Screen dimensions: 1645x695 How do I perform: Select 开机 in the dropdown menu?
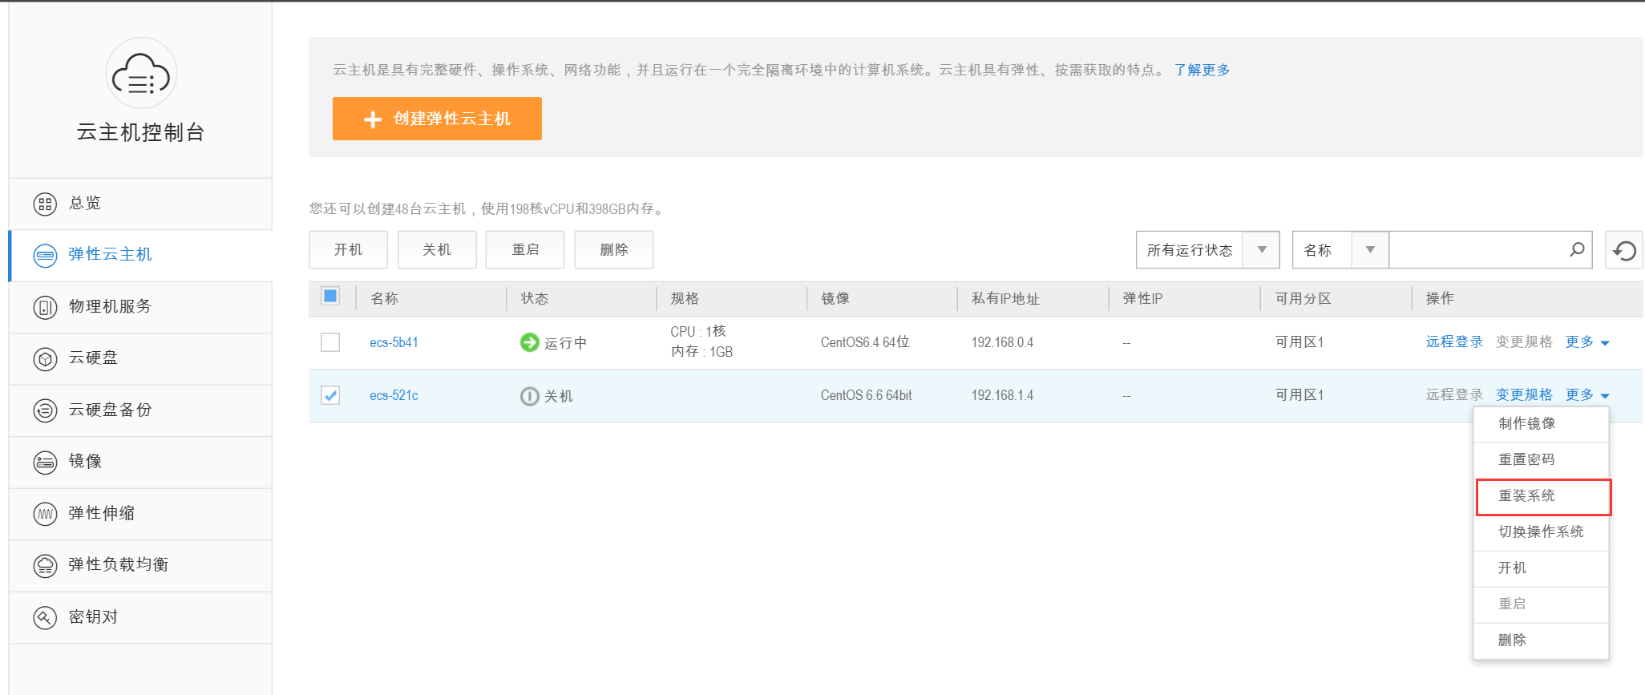pos(1541,568)
